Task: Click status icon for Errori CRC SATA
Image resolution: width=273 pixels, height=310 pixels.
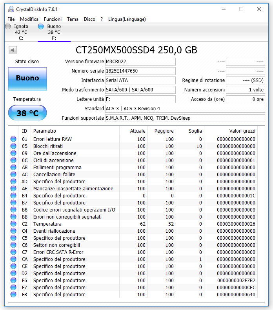Action: click(x=13, y=252)
